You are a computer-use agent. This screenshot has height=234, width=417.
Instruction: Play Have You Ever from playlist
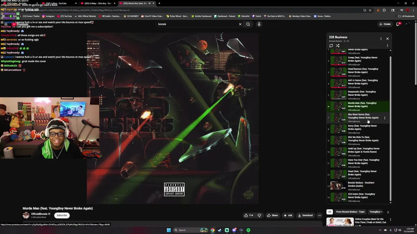pos(358,163)
